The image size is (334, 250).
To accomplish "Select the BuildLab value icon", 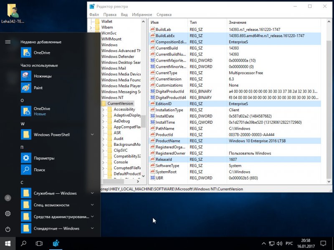I will [152, 29].
